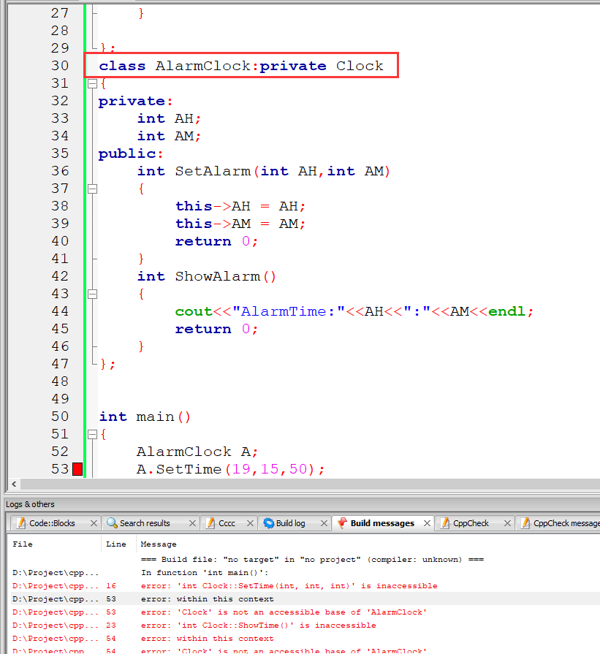The height and width of the screenshot is (654, 600).
Task: Close the CppCheck tab
Action: (x=506, y=523)
